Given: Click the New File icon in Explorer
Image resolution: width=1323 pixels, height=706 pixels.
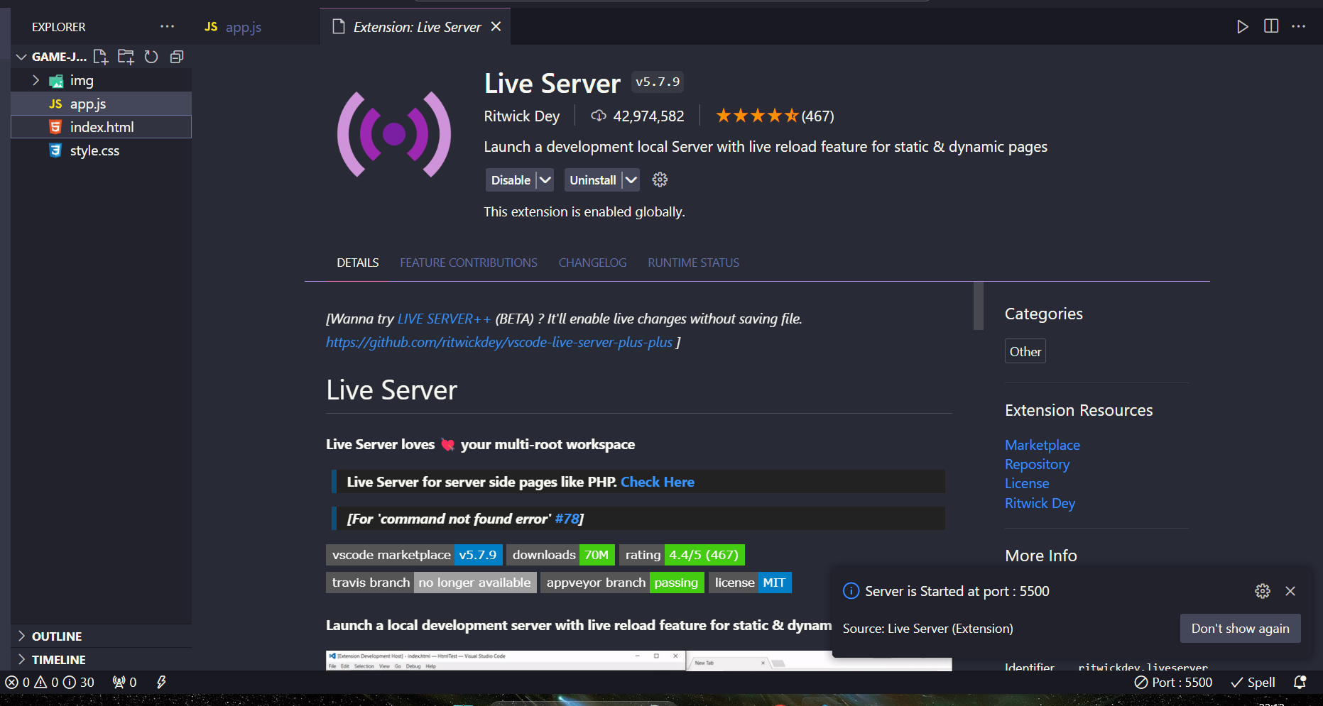Looking at the screenshot, I should (x=101, y=57).
